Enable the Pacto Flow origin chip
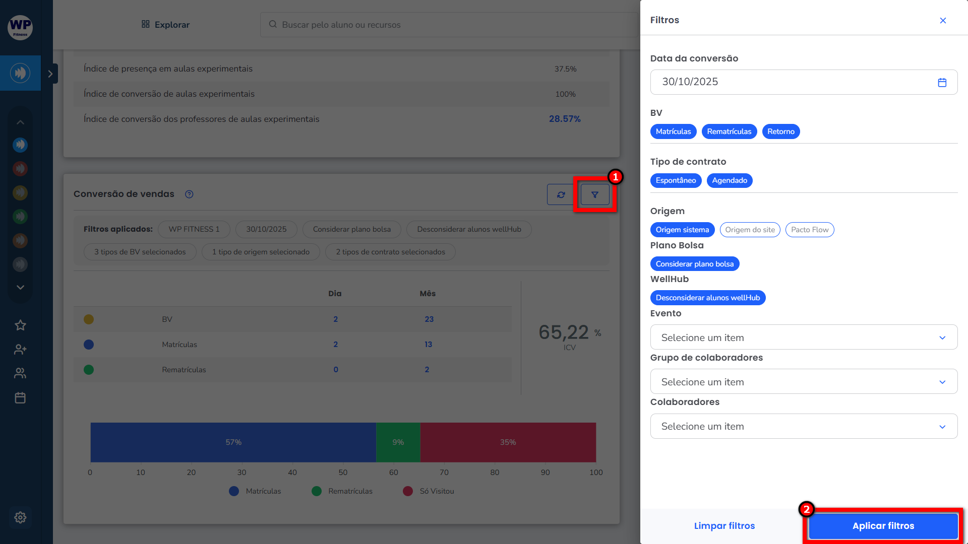The height and width of the screenshot is (544, 968). coord(809,230)
